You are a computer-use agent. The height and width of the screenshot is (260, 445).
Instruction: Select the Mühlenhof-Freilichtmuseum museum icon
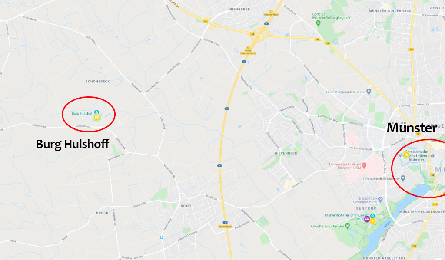(372, 216)
